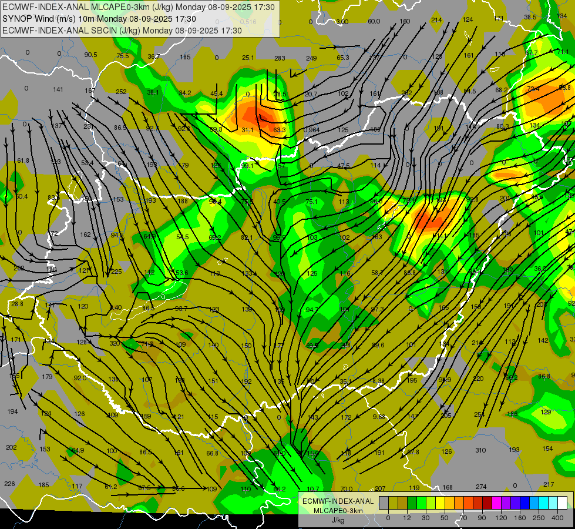Image resolution: width=575 pixels, height=529 pixels.
Task: Click the legend title ECMWF-INDEX-ANAL
Action: tap(338, 501)
